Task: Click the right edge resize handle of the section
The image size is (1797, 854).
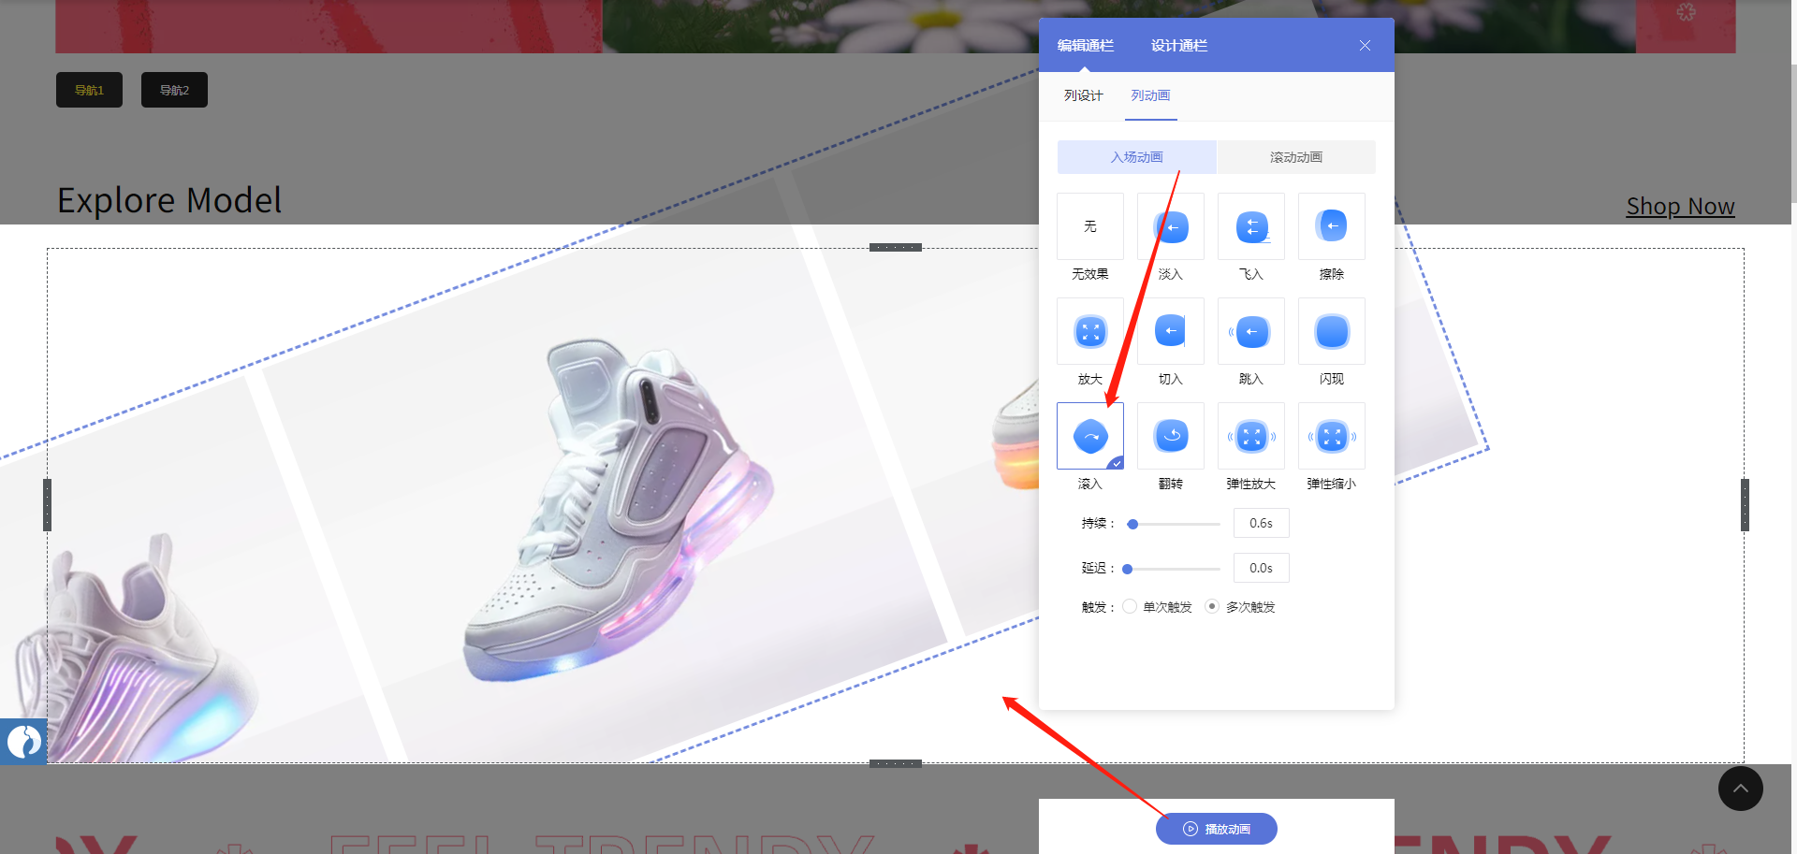Action: (x=1745, y=505)
